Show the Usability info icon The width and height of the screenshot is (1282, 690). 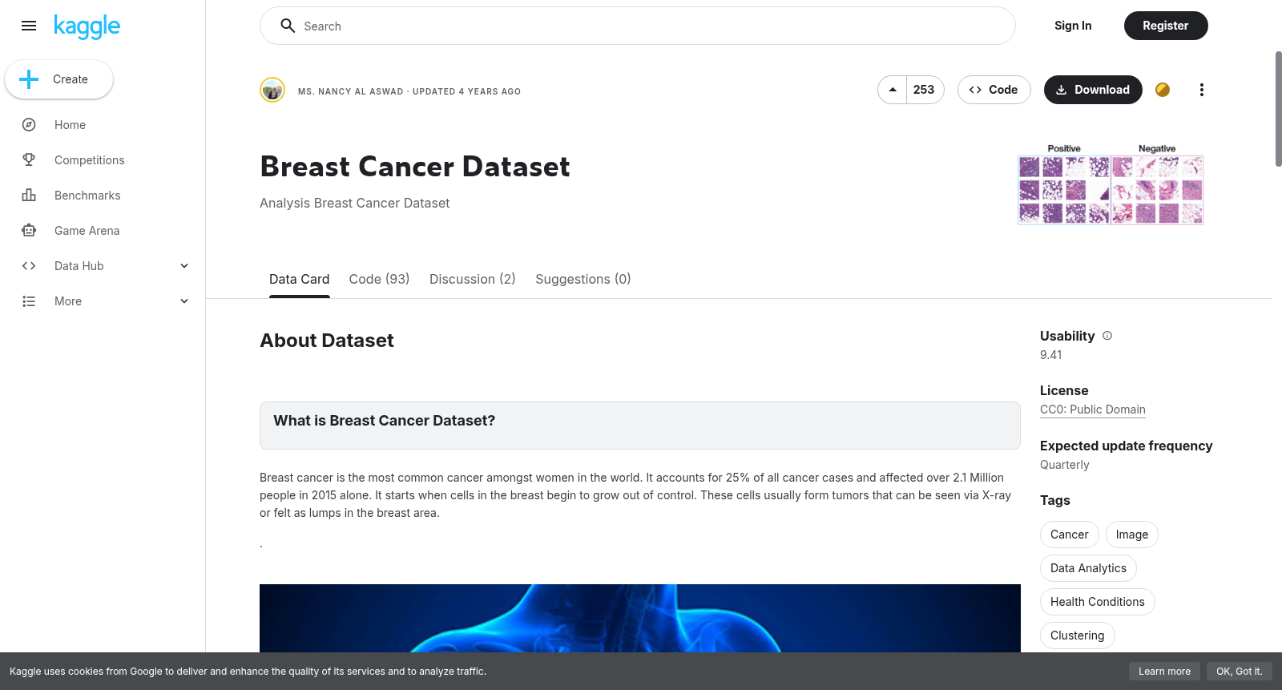click(x=1107, y=336)
